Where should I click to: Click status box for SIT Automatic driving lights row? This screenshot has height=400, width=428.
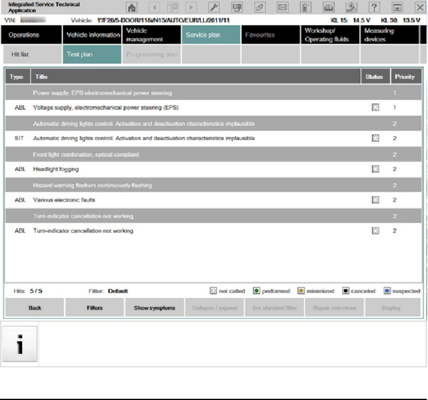pyautogui.click(x=375, y=138)
